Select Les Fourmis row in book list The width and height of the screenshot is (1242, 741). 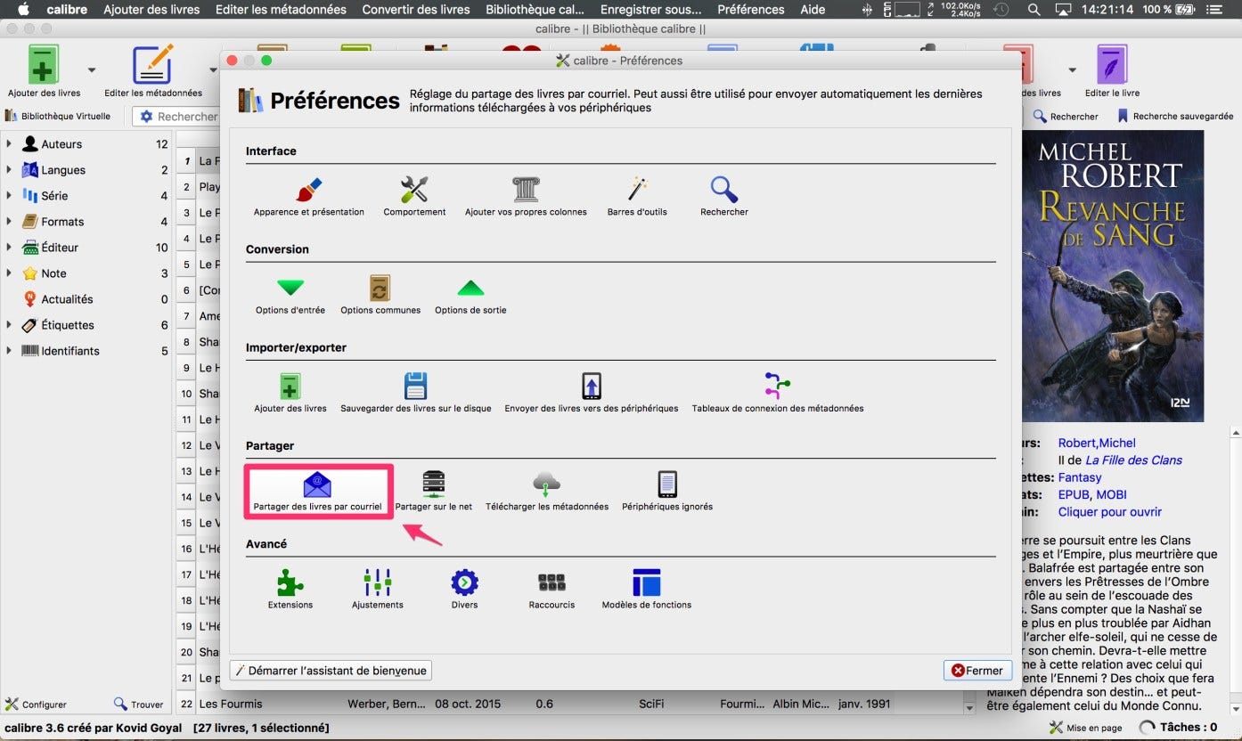tap(570, 704)
